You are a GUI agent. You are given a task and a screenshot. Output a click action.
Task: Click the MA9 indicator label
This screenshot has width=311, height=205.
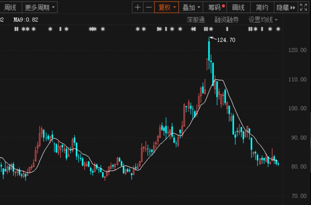(26, 20)
